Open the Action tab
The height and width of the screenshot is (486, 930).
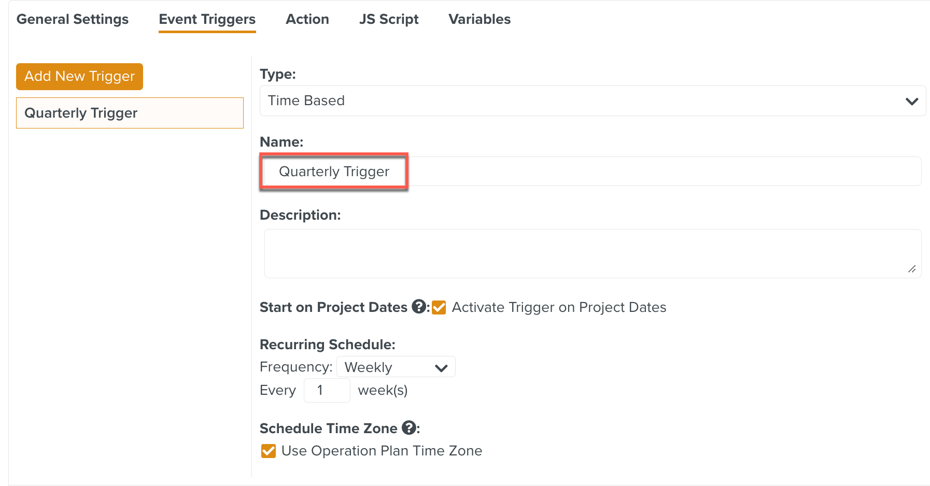[307, 19]
